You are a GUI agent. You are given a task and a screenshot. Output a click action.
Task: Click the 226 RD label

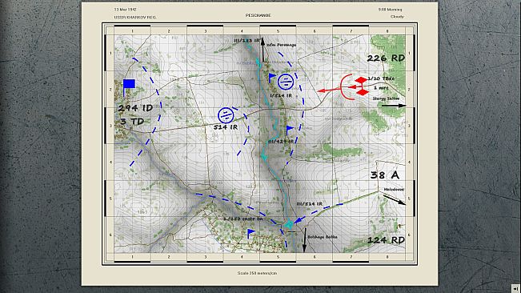(386, 58)
